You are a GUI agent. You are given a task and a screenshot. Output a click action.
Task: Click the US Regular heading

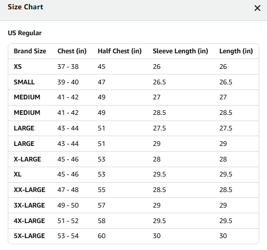(25, 33)
